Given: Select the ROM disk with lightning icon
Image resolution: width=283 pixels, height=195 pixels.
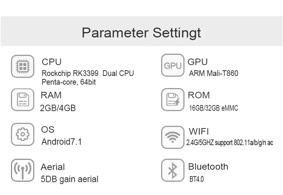Looking at the screenshot, I should [x=173, y=99].
